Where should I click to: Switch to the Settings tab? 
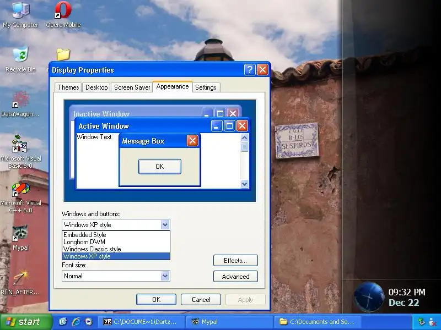206,87
